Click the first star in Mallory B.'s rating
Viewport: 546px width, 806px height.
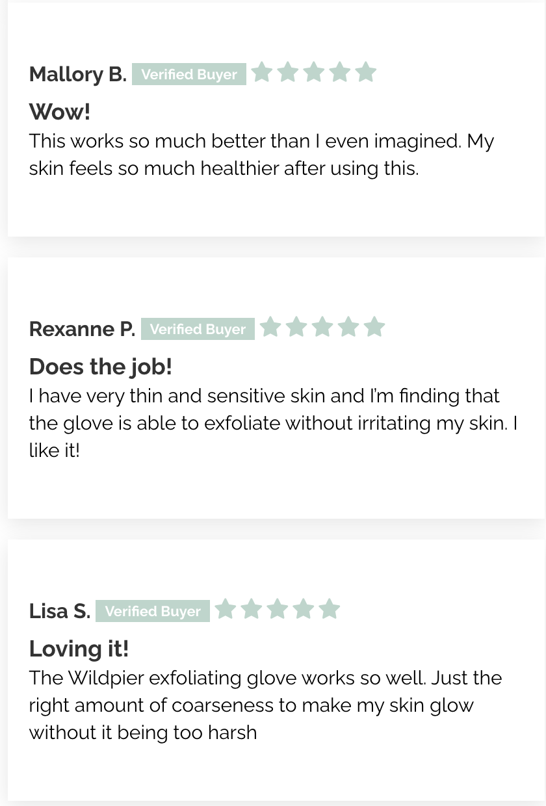[x=262, y=72]
